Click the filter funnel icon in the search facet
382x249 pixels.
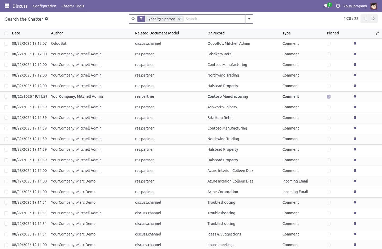(141, 19)
